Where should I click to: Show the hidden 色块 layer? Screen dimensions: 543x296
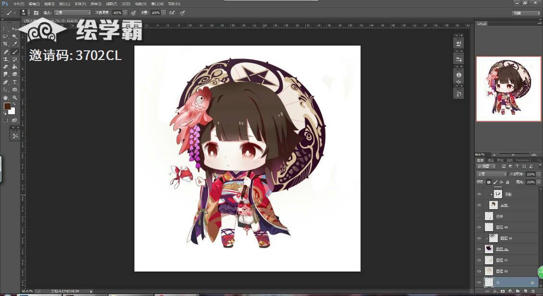point(479,216)
